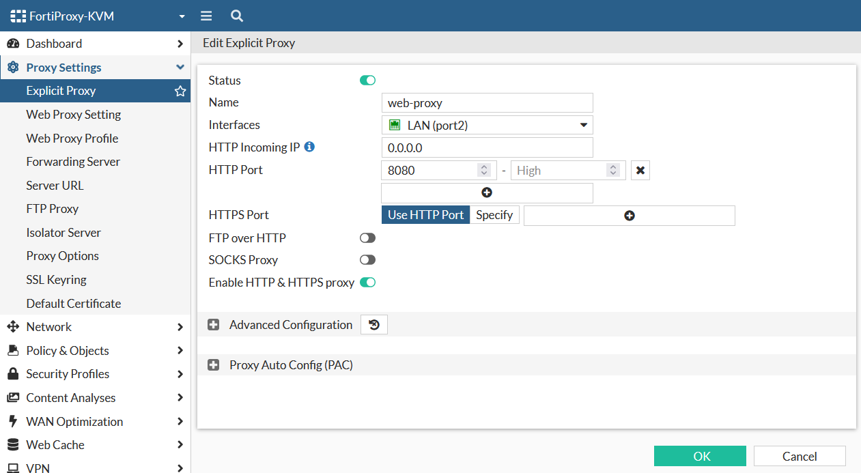The image size is (861, 473).
Task: Open Web Proxy Profile in sidebar
Action: (x=72, y=139)
